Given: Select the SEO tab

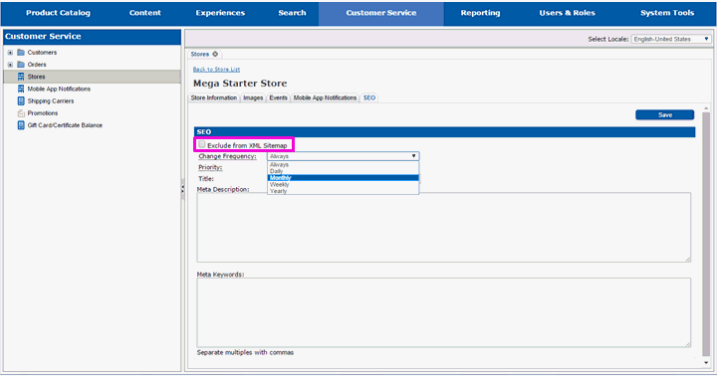Looking at the screenshot, I should click(x=369, y=97).
